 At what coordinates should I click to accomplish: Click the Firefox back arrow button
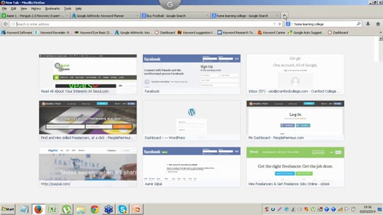pos(5,24)
